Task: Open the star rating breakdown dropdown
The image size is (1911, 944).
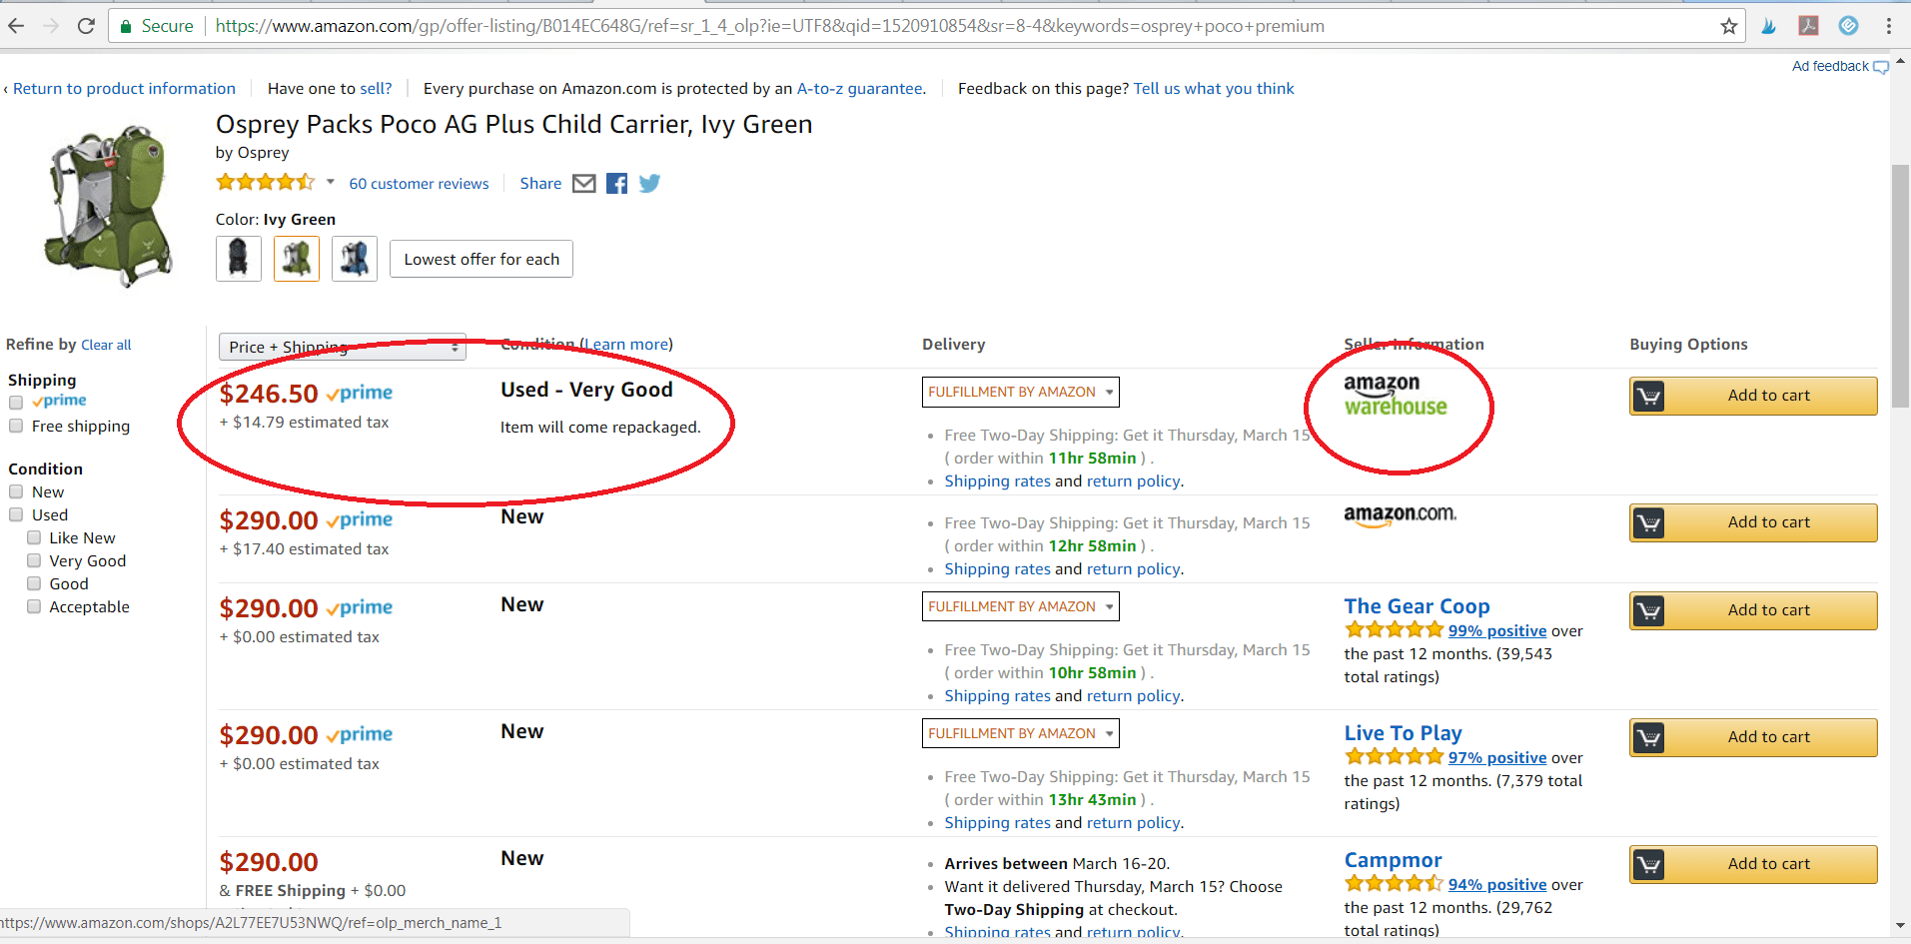Action: [330, 183]
